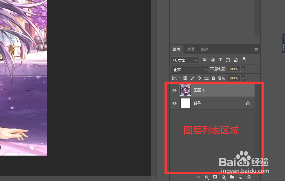The height and width of the screenshot is (181, 285).
Task: Click the anime artwork on the canvas
Action: (23, 78)
